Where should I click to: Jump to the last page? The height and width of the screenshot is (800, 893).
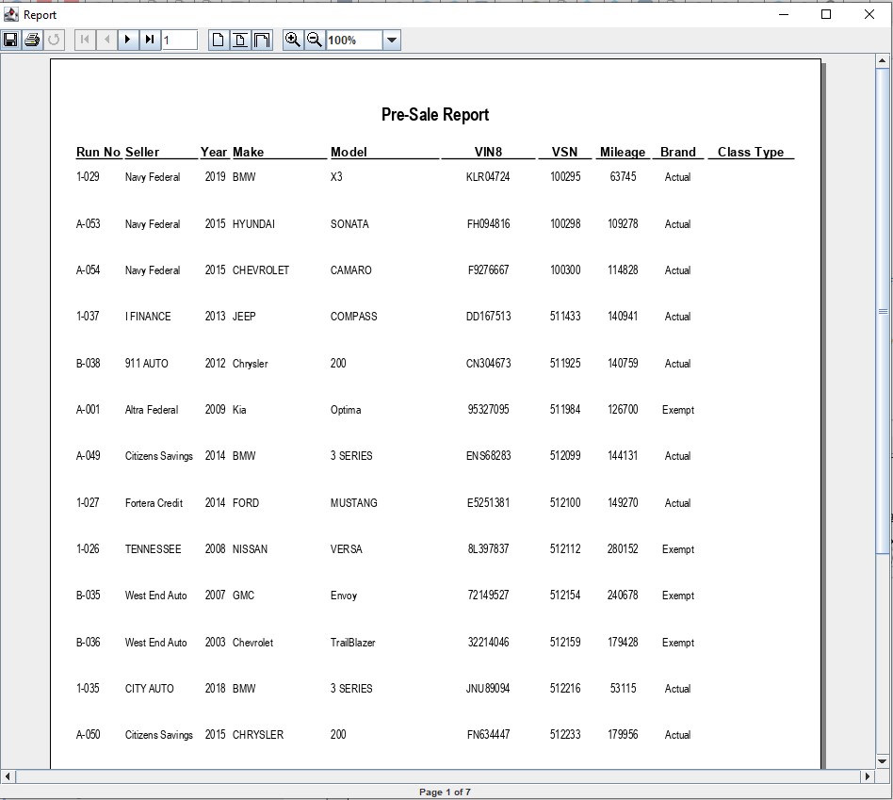pos(150,40)
